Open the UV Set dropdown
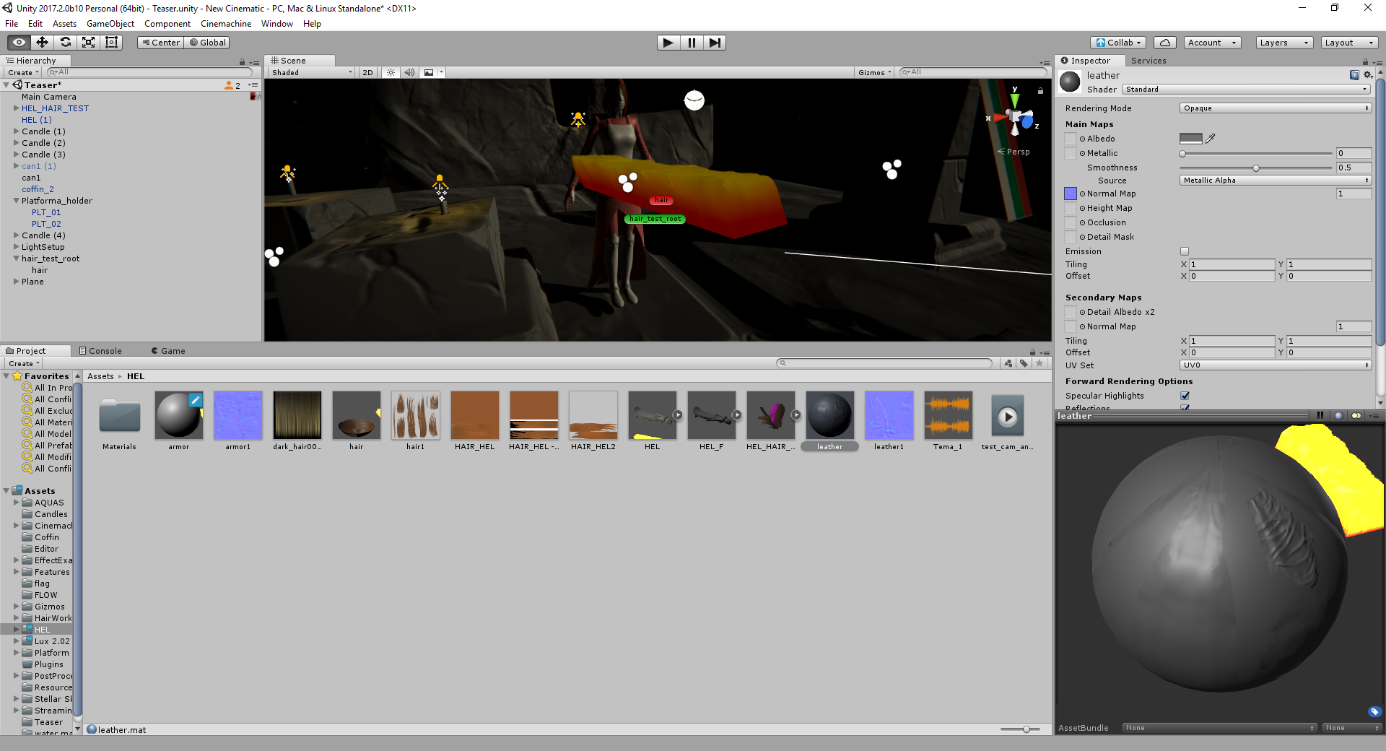This screenshot has height=751, width=1386. pyautogui.click(x=1276, y=365)
